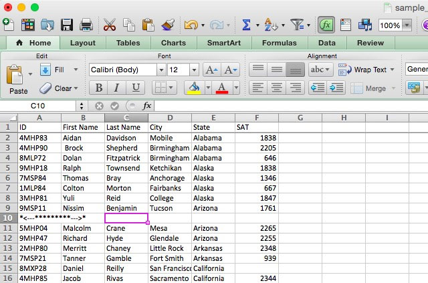Open the template gallery icon

(x=28, y=25)
